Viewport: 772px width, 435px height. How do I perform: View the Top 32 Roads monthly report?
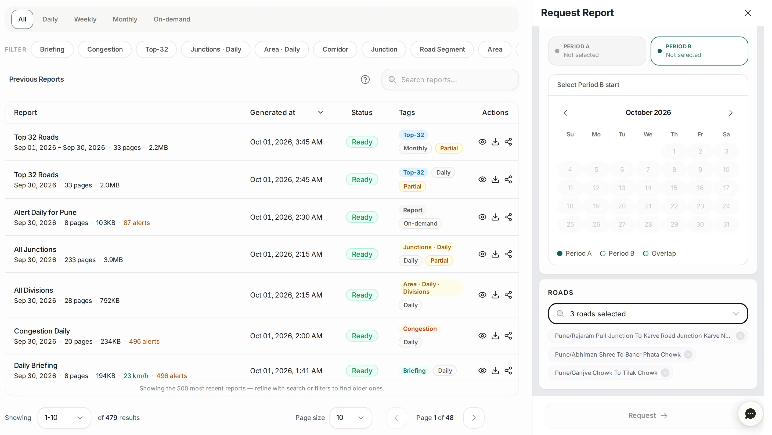point(482,142)
